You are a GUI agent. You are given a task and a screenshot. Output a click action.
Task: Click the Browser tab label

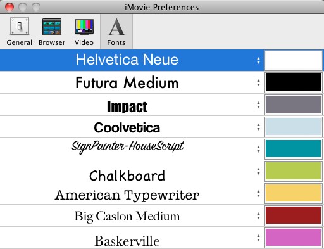pos(52,42)
